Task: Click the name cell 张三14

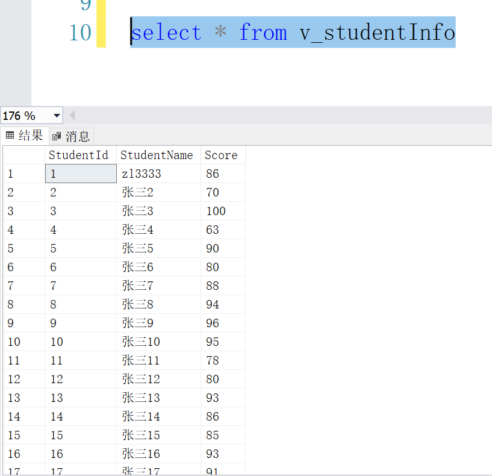Action: [x=158, y=417]
